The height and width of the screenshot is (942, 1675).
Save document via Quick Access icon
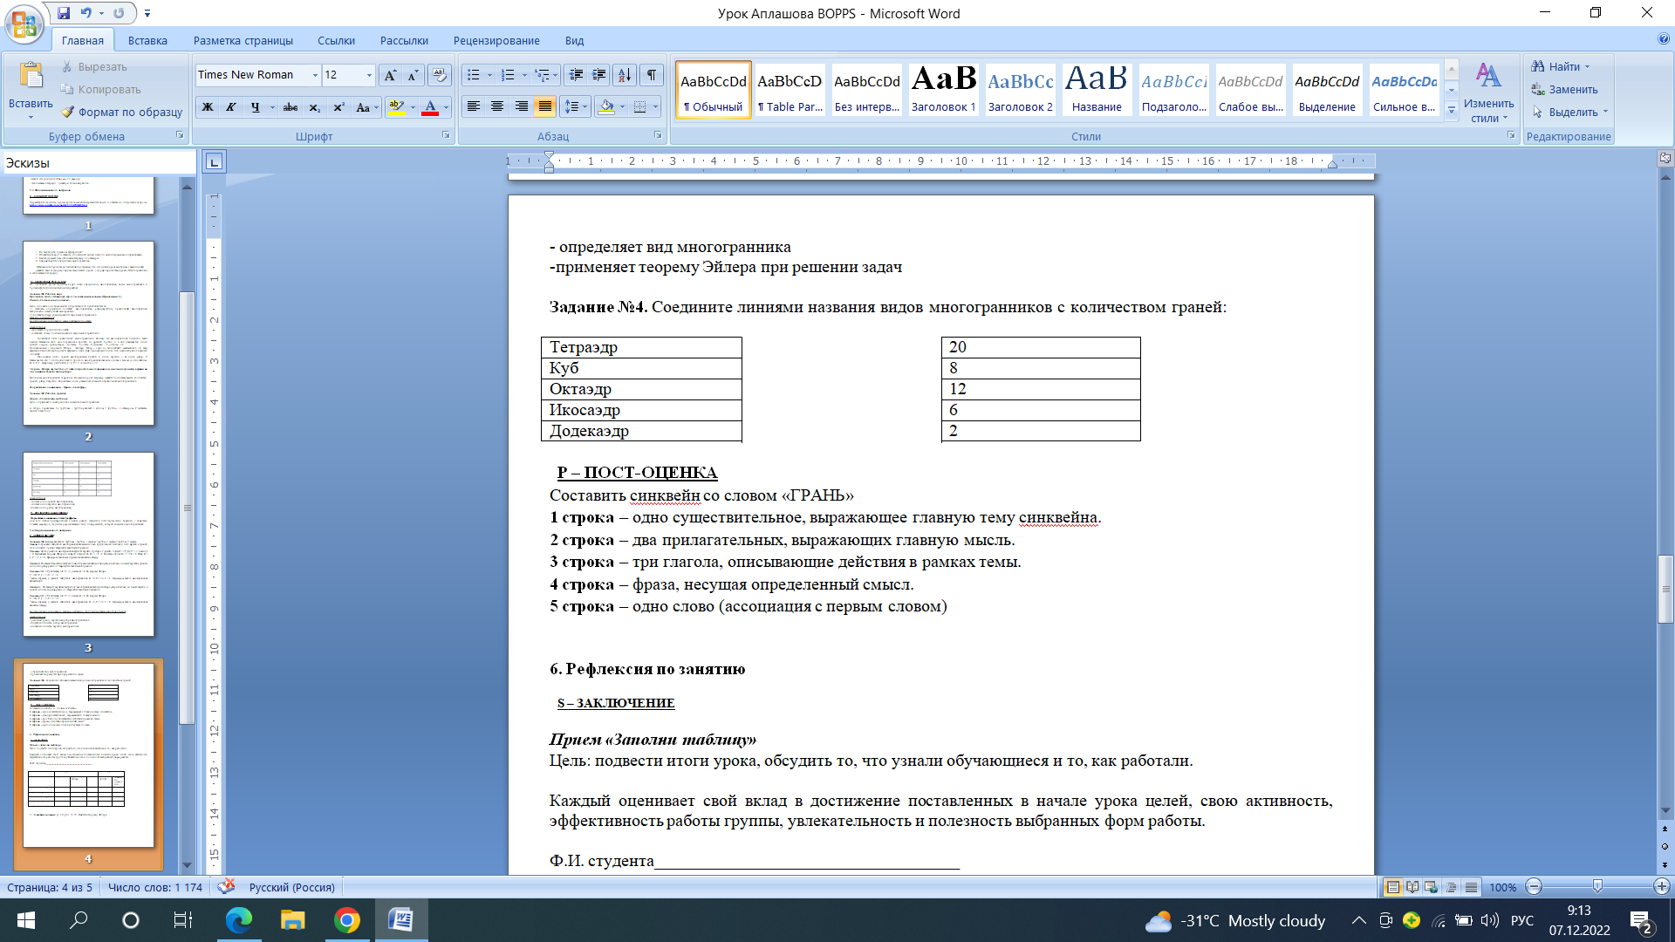(64, 13)
